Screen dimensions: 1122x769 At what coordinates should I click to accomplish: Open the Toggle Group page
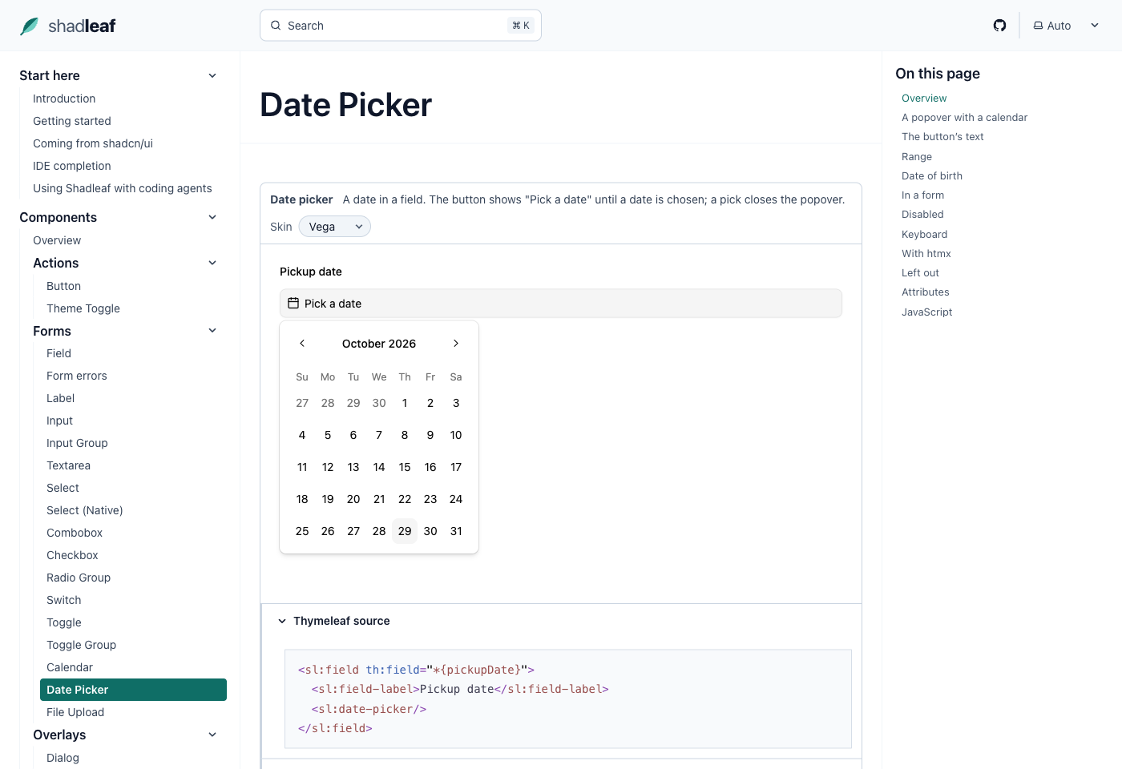82,645
